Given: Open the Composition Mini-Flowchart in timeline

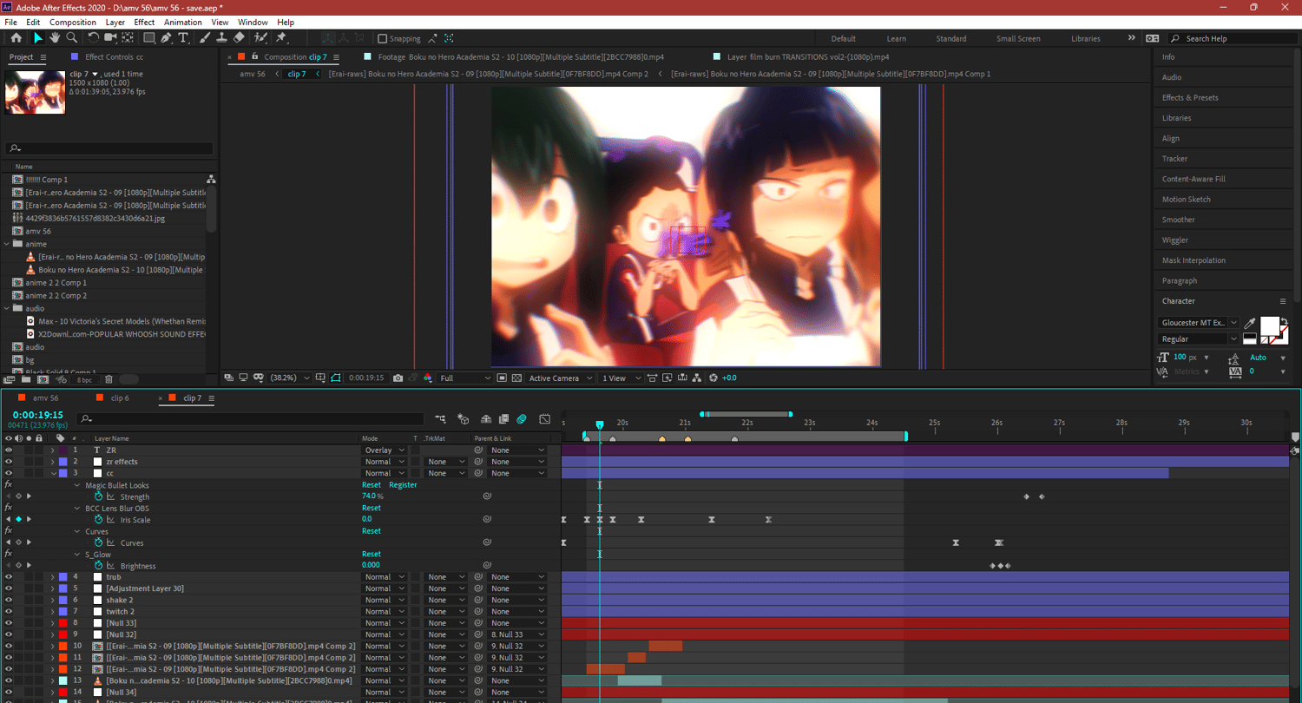Looking at the screenshot, I should coord(441,419).
